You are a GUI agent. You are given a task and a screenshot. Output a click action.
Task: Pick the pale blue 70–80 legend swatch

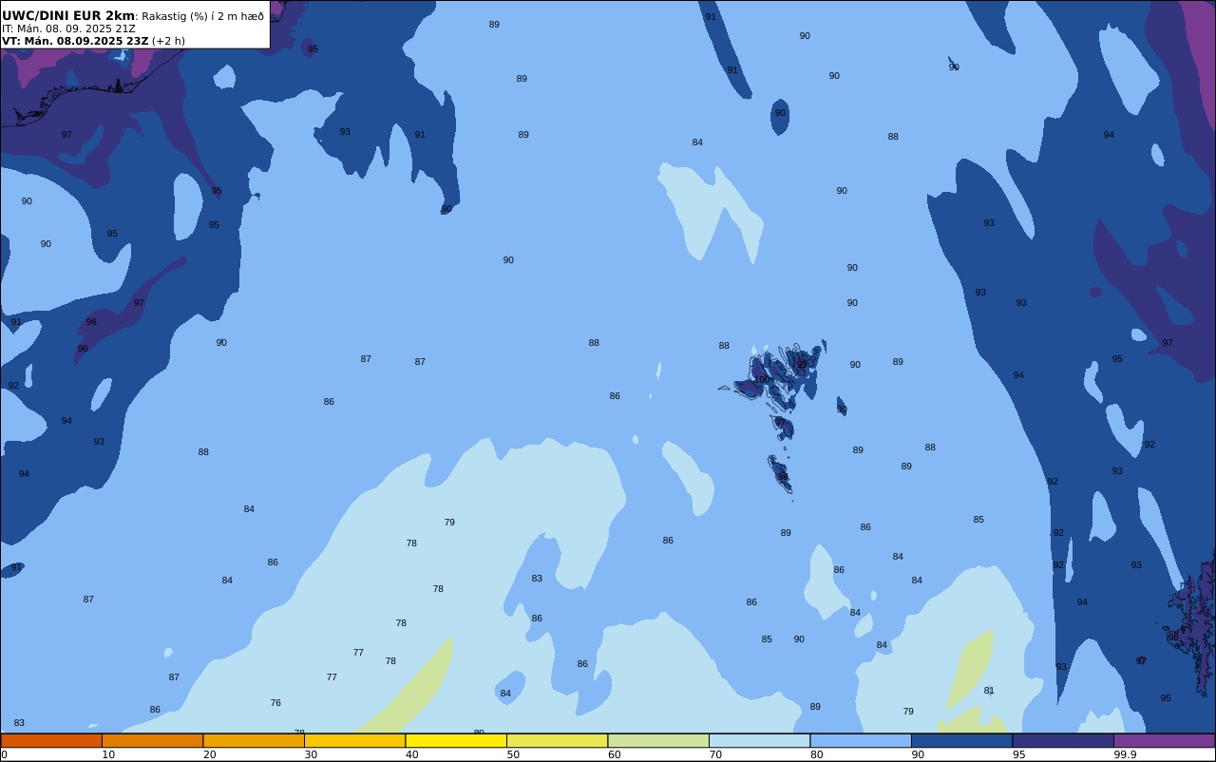point(759,740)
